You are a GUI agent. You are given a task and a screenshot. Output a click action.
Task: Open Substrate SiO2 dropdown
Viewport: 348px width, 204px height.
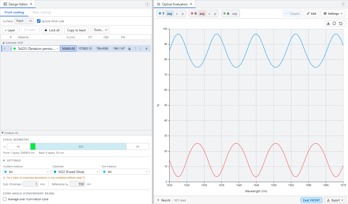point(76,172)
